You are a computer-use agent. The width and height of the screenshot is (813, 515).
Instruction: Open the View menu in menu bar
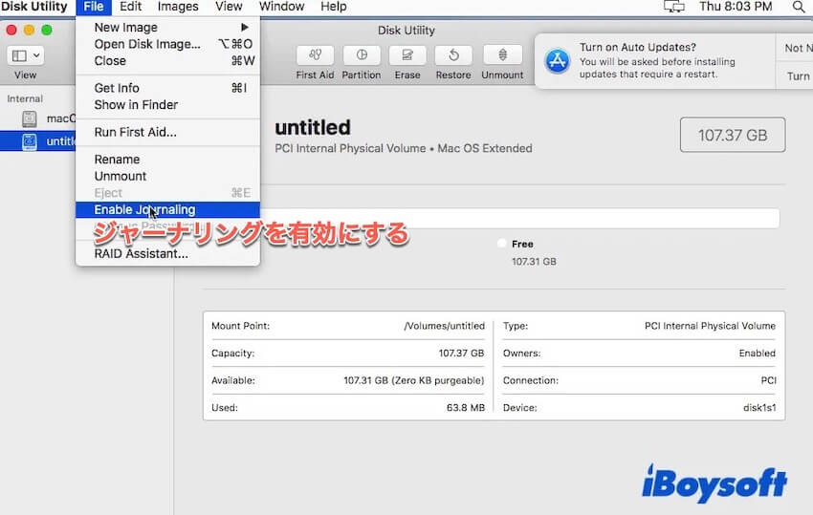pos(229,7)
